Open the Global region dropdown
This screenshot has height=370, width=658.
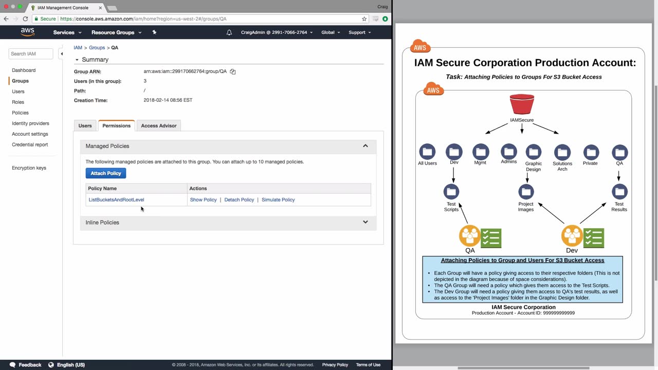(x=331, y=32)
